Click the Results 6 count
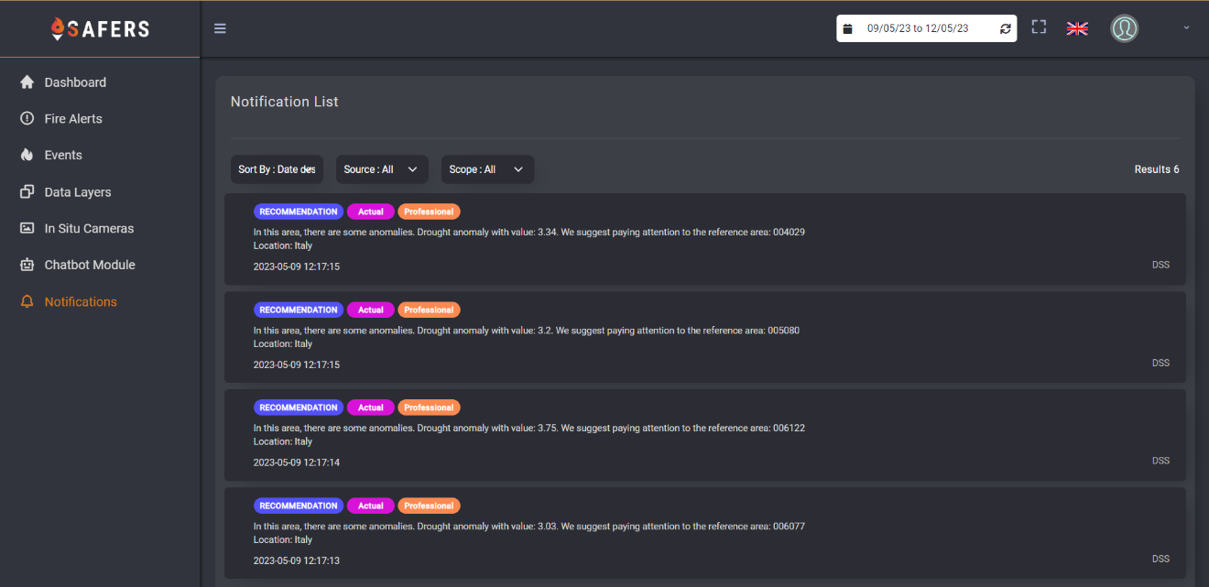This screenshot has height=587, width=1209. [1157, 169]
